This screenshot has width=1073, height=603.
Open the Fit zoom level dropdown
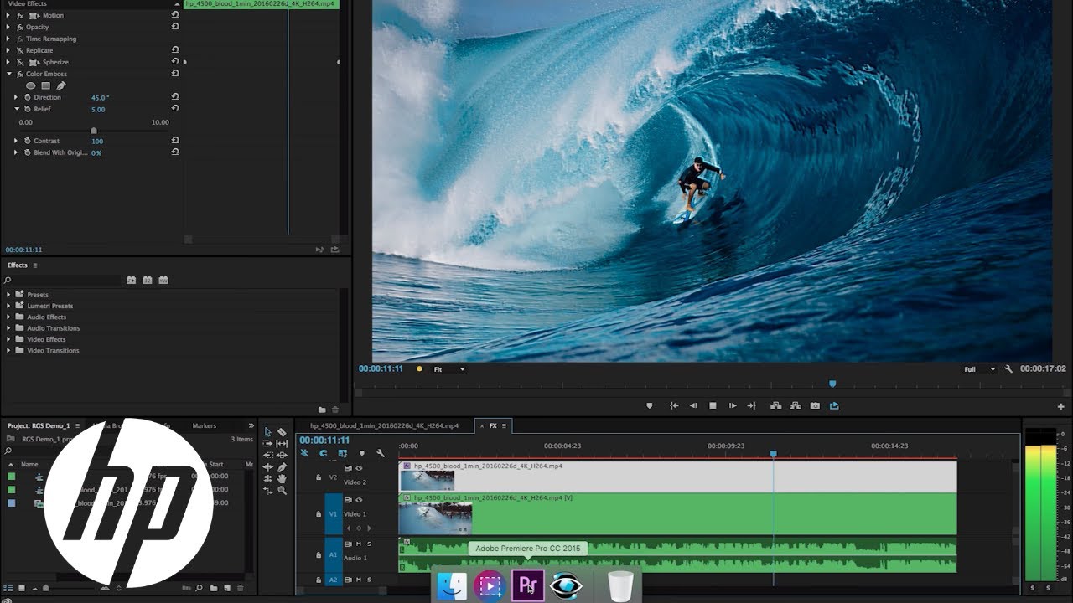coord(449,368)
